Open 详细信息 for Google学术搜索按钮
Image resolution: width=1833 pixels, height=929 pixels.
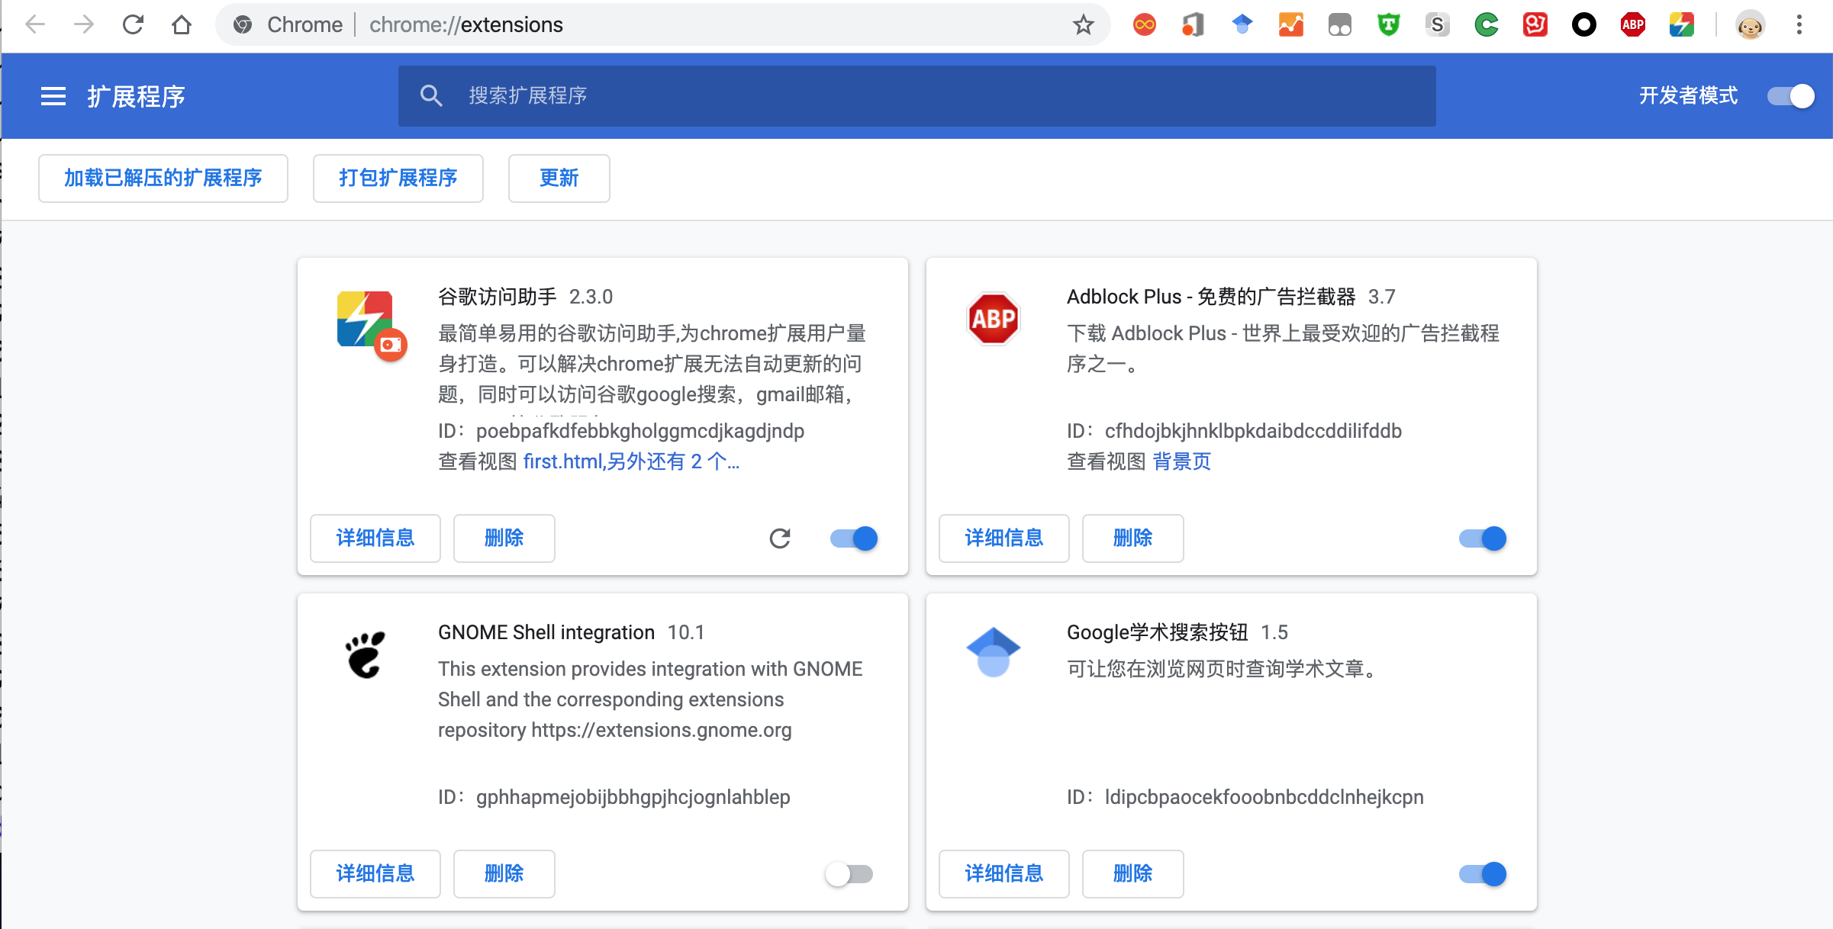pos(1004,874)
